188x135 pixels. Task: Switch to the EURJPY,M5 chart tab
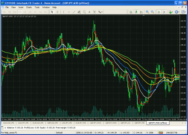(x=81, y=123)
